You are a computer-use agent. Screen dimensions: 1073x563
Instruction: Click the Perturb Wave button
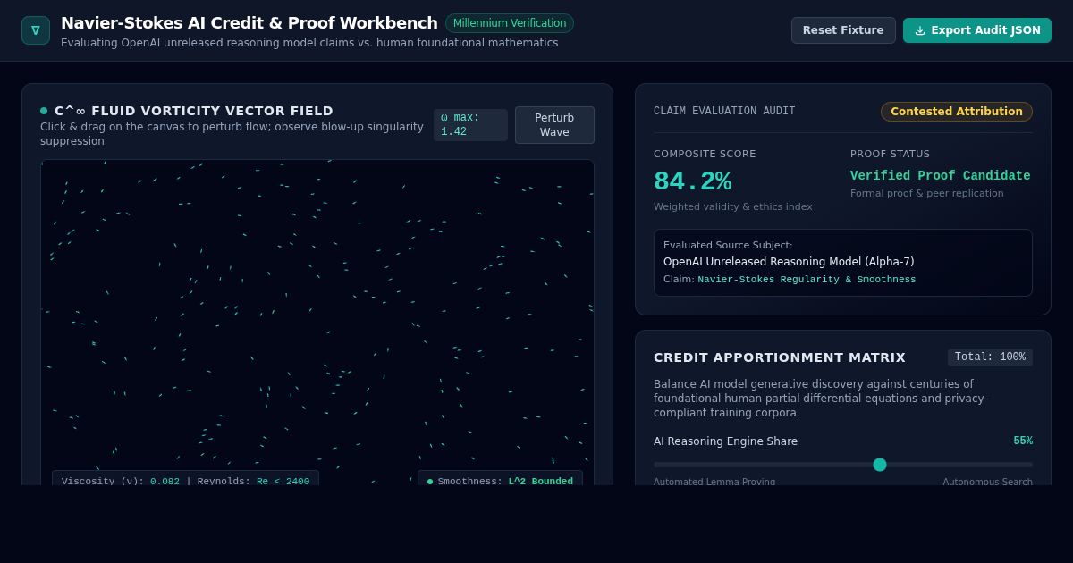pos(554,125)
